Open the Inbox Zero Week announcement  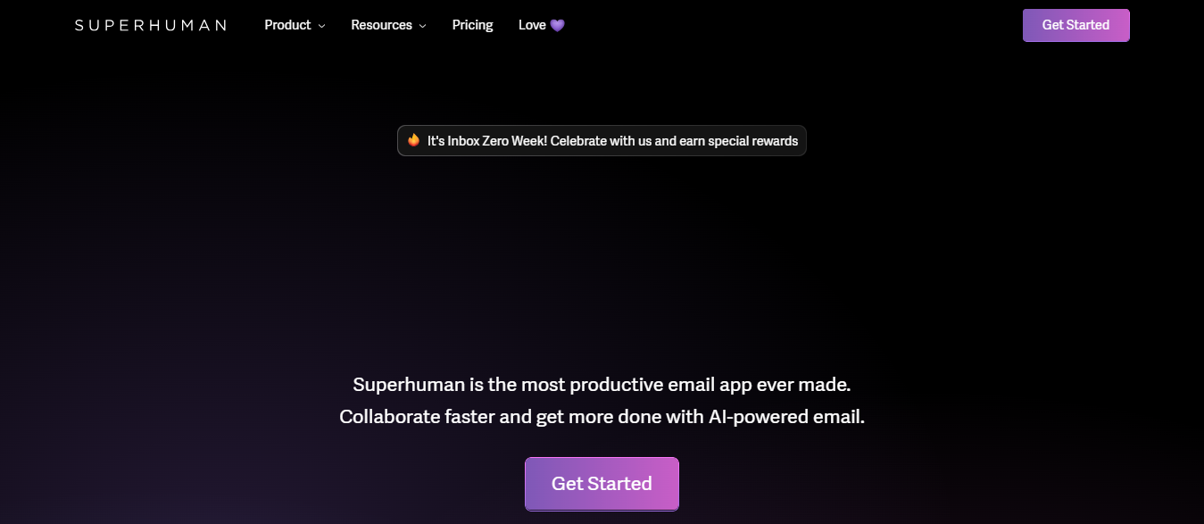point(602,140)
